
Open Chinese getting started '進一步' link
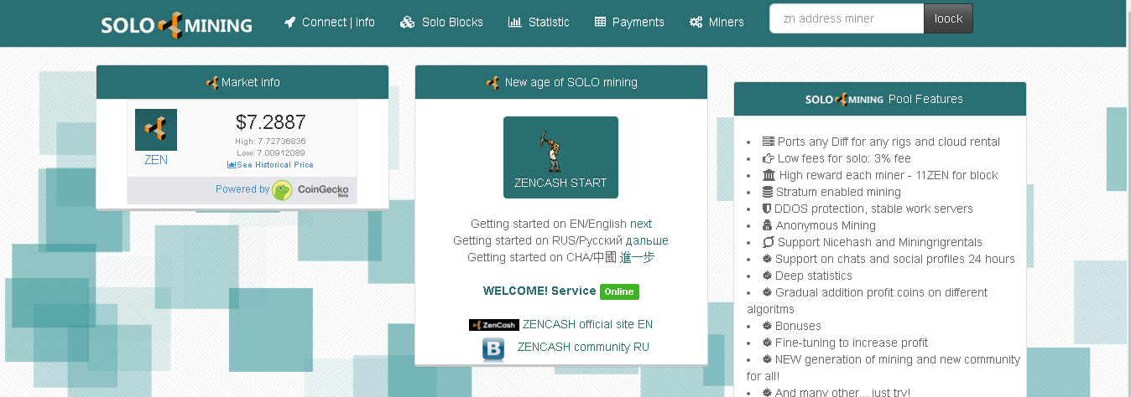tap(637, 257)
